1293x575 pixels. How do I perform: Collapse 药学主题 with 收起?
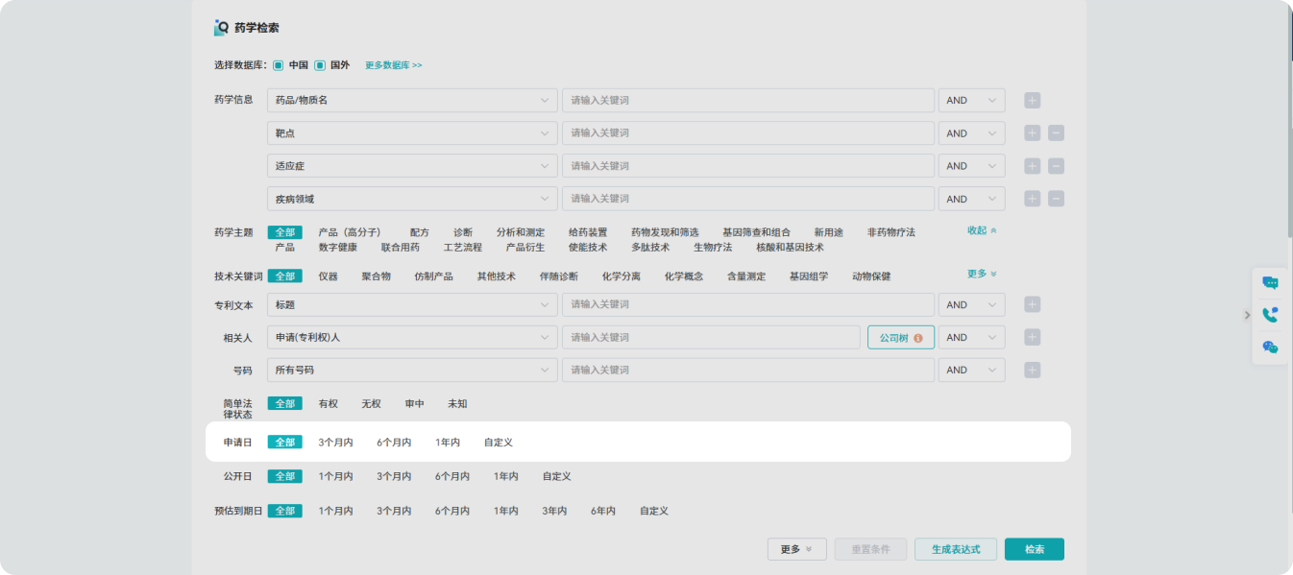click(x=982, y=230)
